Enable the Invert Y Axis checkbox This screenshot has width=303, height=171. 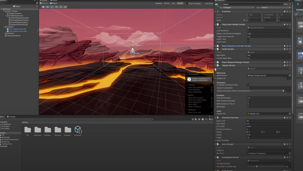(x=248, y=39)
